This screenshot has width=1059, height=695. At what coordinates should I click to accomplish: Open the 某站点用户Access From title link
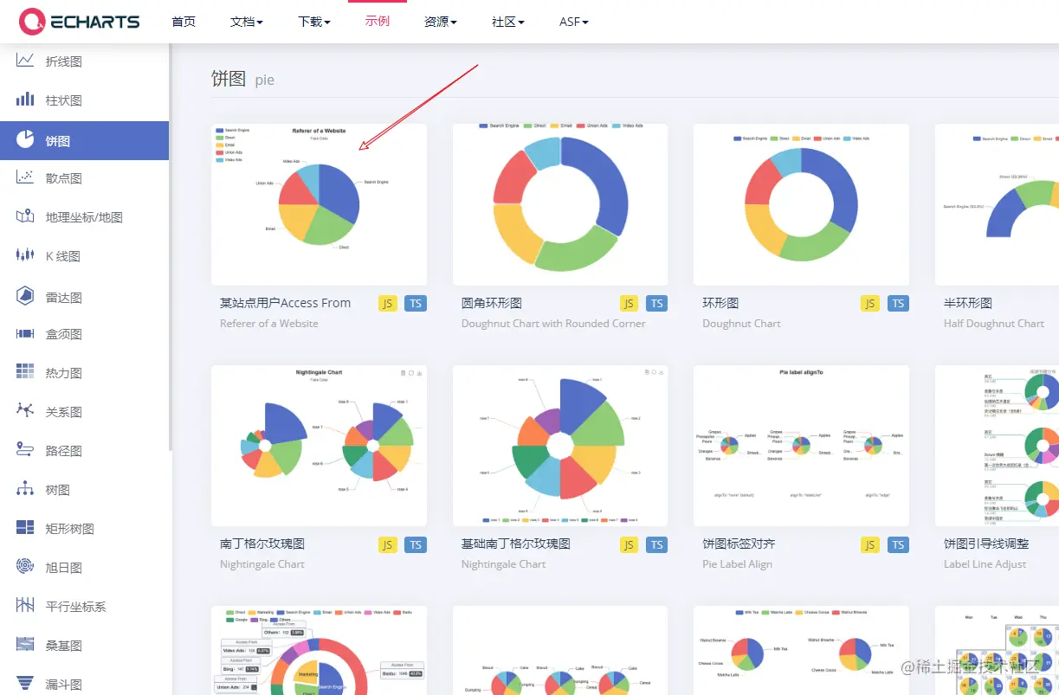(285, 303)
